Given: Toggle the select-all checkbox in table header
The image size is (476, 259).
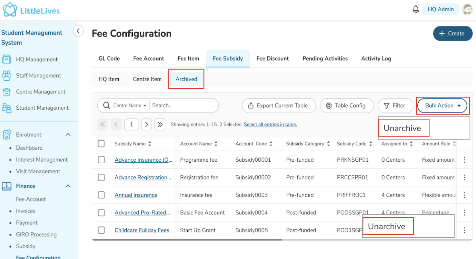Looking at the screenshot, I should pyautogui.click(x=101, y=144).
